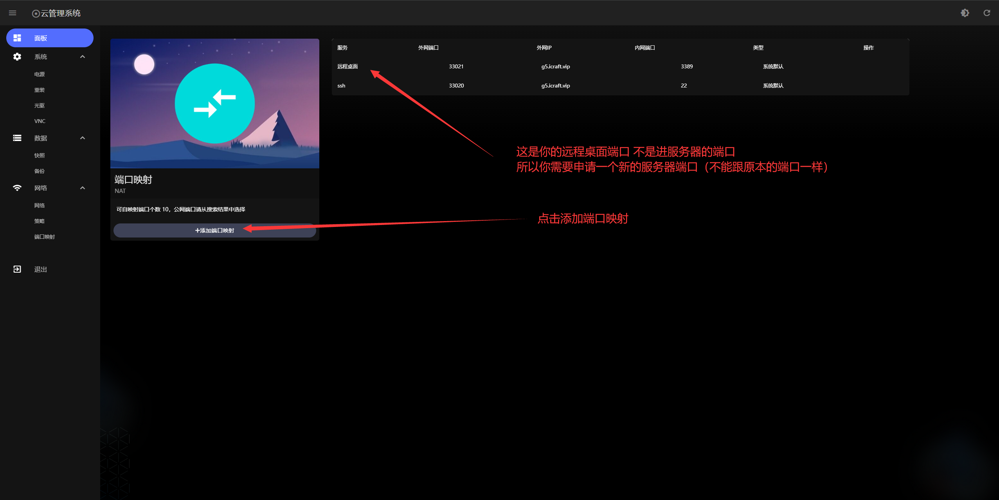Click the 添加端口映射 button
This screenshot has height=500, width=999.
tap(214, 230)
